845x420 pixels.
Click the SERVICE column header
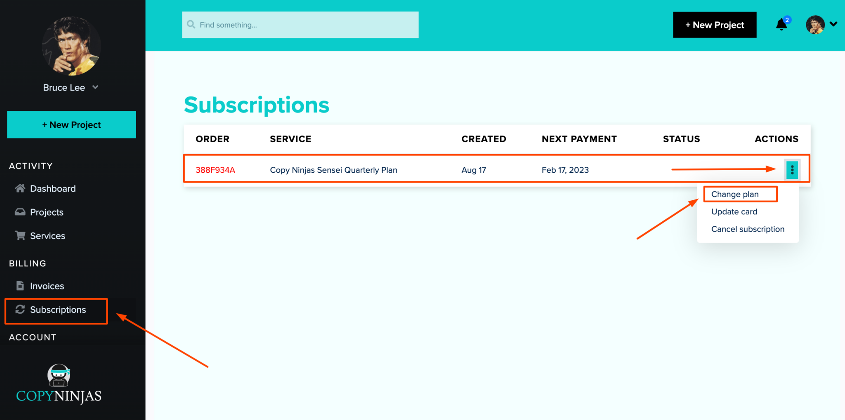290,139
